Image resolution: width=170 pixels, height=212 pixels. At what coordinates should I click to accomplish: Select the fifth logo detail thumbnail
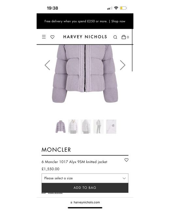click(111, 127)
